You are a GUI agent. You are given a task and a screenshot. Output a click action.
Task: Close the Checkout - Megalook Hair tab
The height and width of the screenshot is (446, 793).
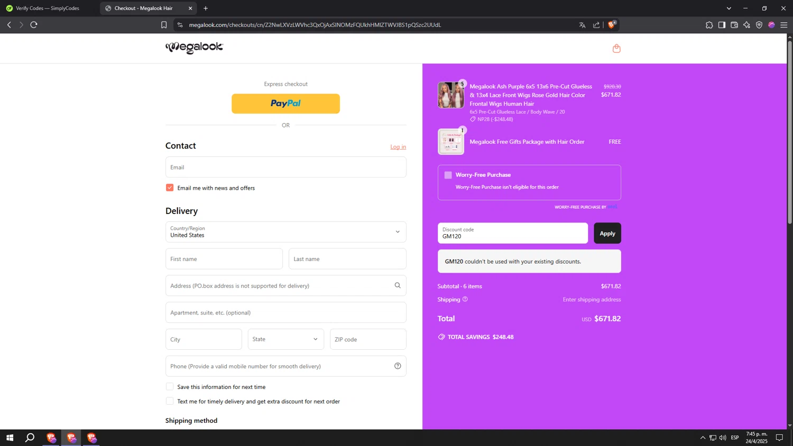click(190, 8)
